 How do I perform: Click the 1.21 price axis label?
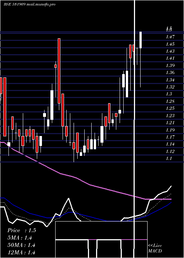[x=170, y=123]
